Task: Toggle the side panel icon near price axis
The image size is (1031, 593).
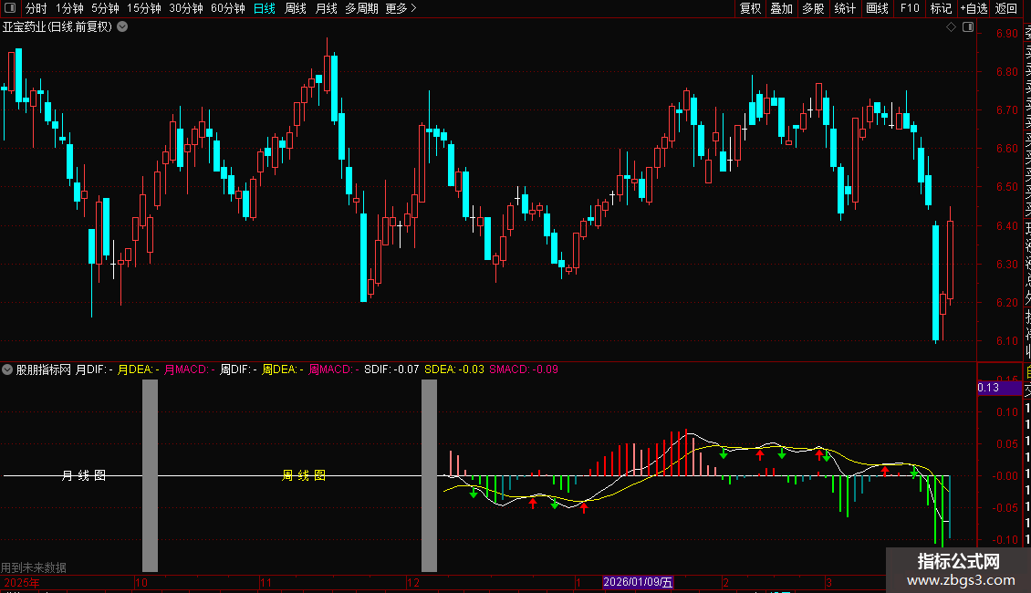Action: [x=968, y=27]
